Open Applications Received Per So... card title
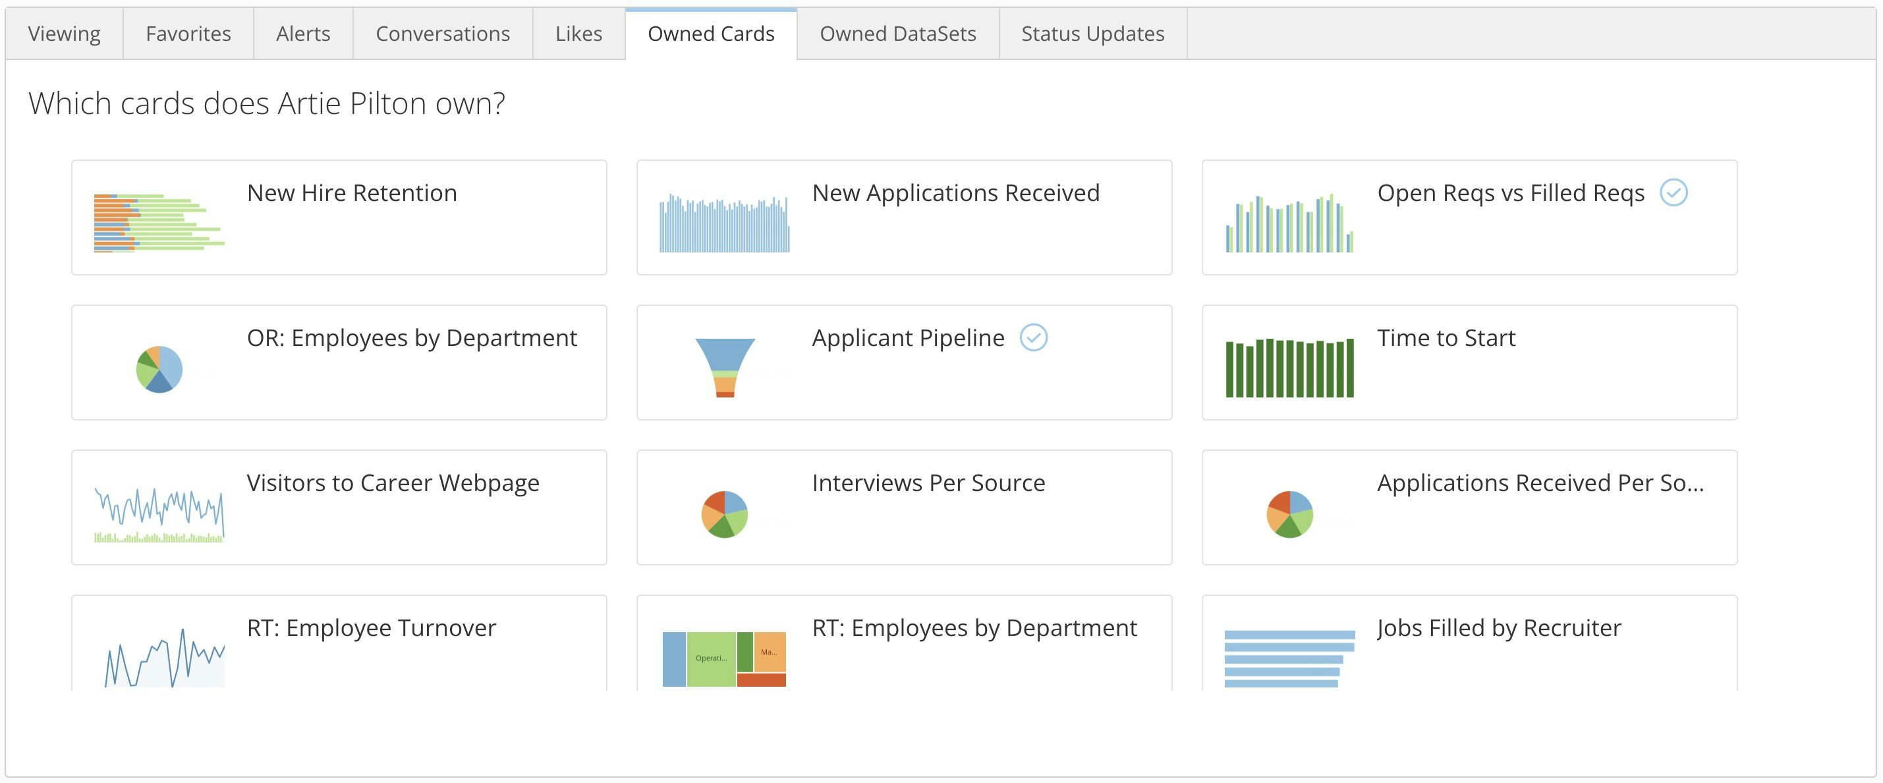Image resolution: width=1883 pixels, height=783 pixels. coord(1540,483)
